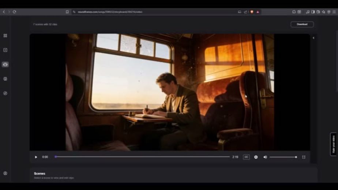This screenshot has width=338, height=190.
Task: Open the "Rate your video" side tab
Action: tap(334, 144)
